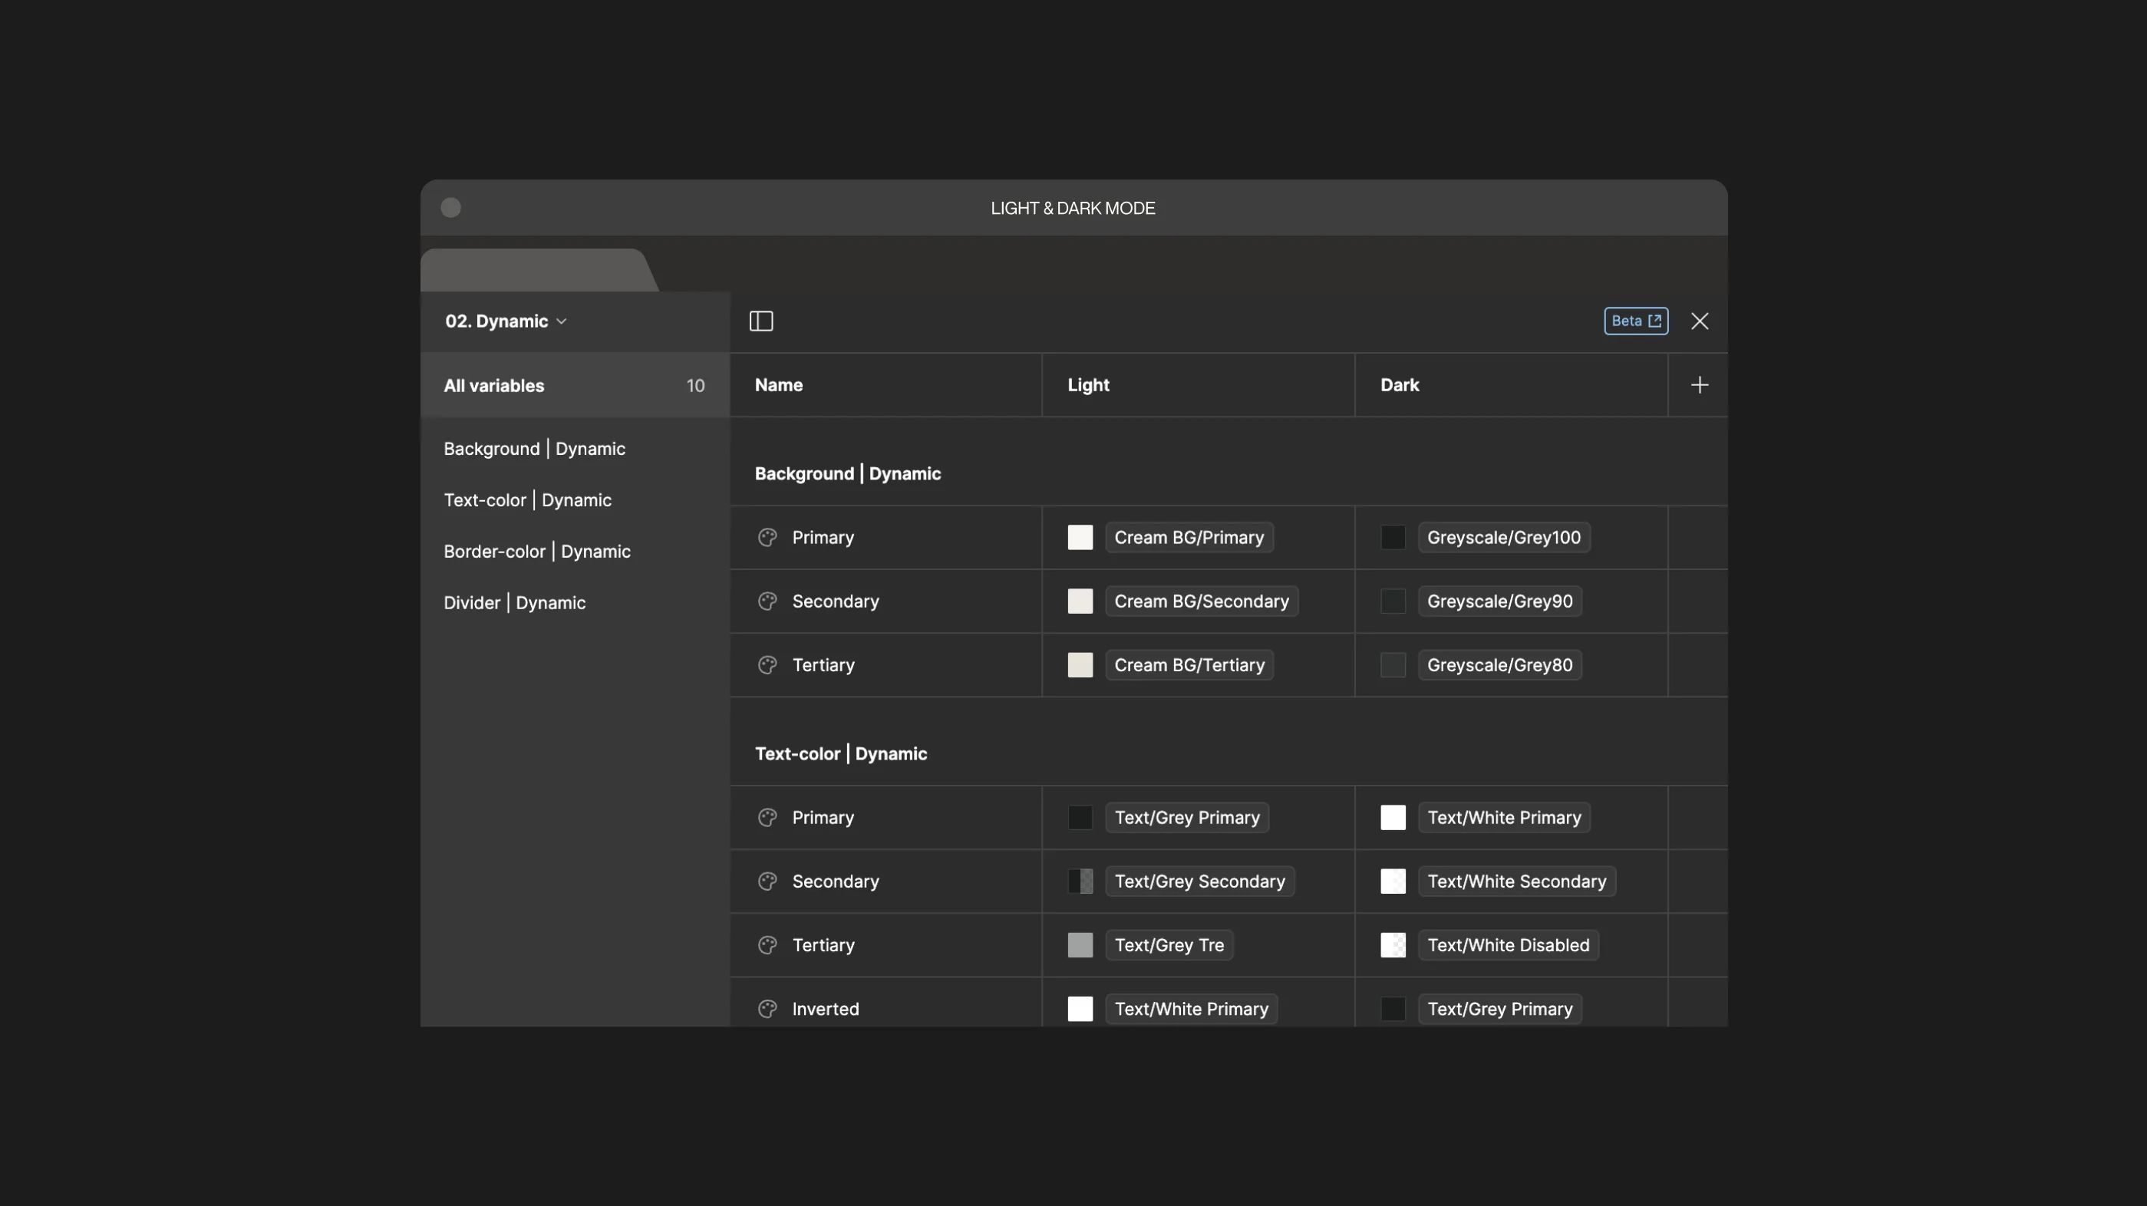Click the Cream BG/Secondary color swatch
The height and width of the screenshot is (1206, 2147).
pos(1080,601)
